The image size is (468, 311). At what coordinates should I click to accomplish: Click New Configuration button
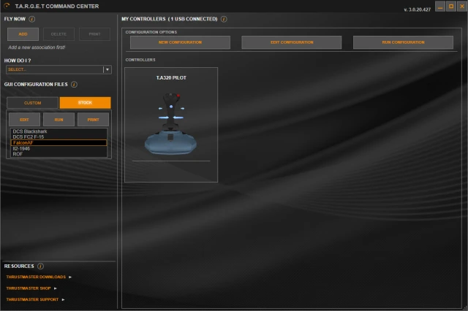click(181, 42)
